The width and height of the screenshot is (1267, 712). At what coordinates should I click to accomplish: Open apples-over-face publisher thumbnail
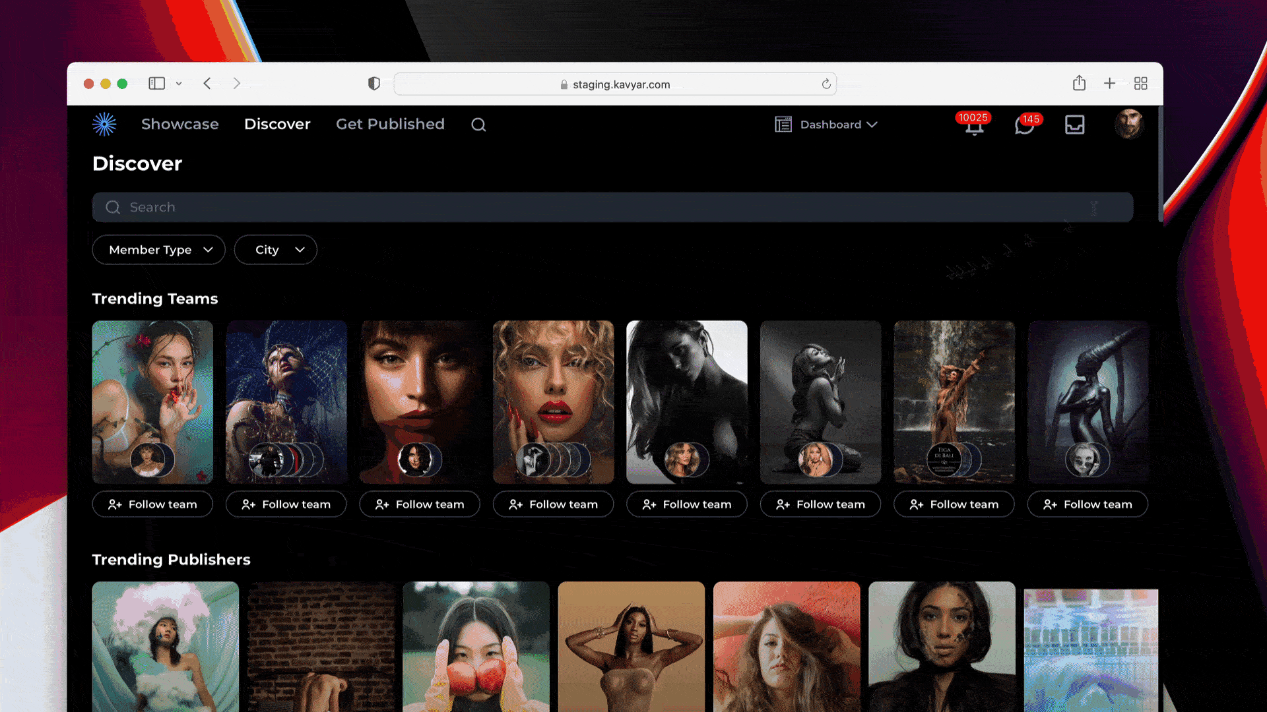pyautogui.click(x=476, y=647)
